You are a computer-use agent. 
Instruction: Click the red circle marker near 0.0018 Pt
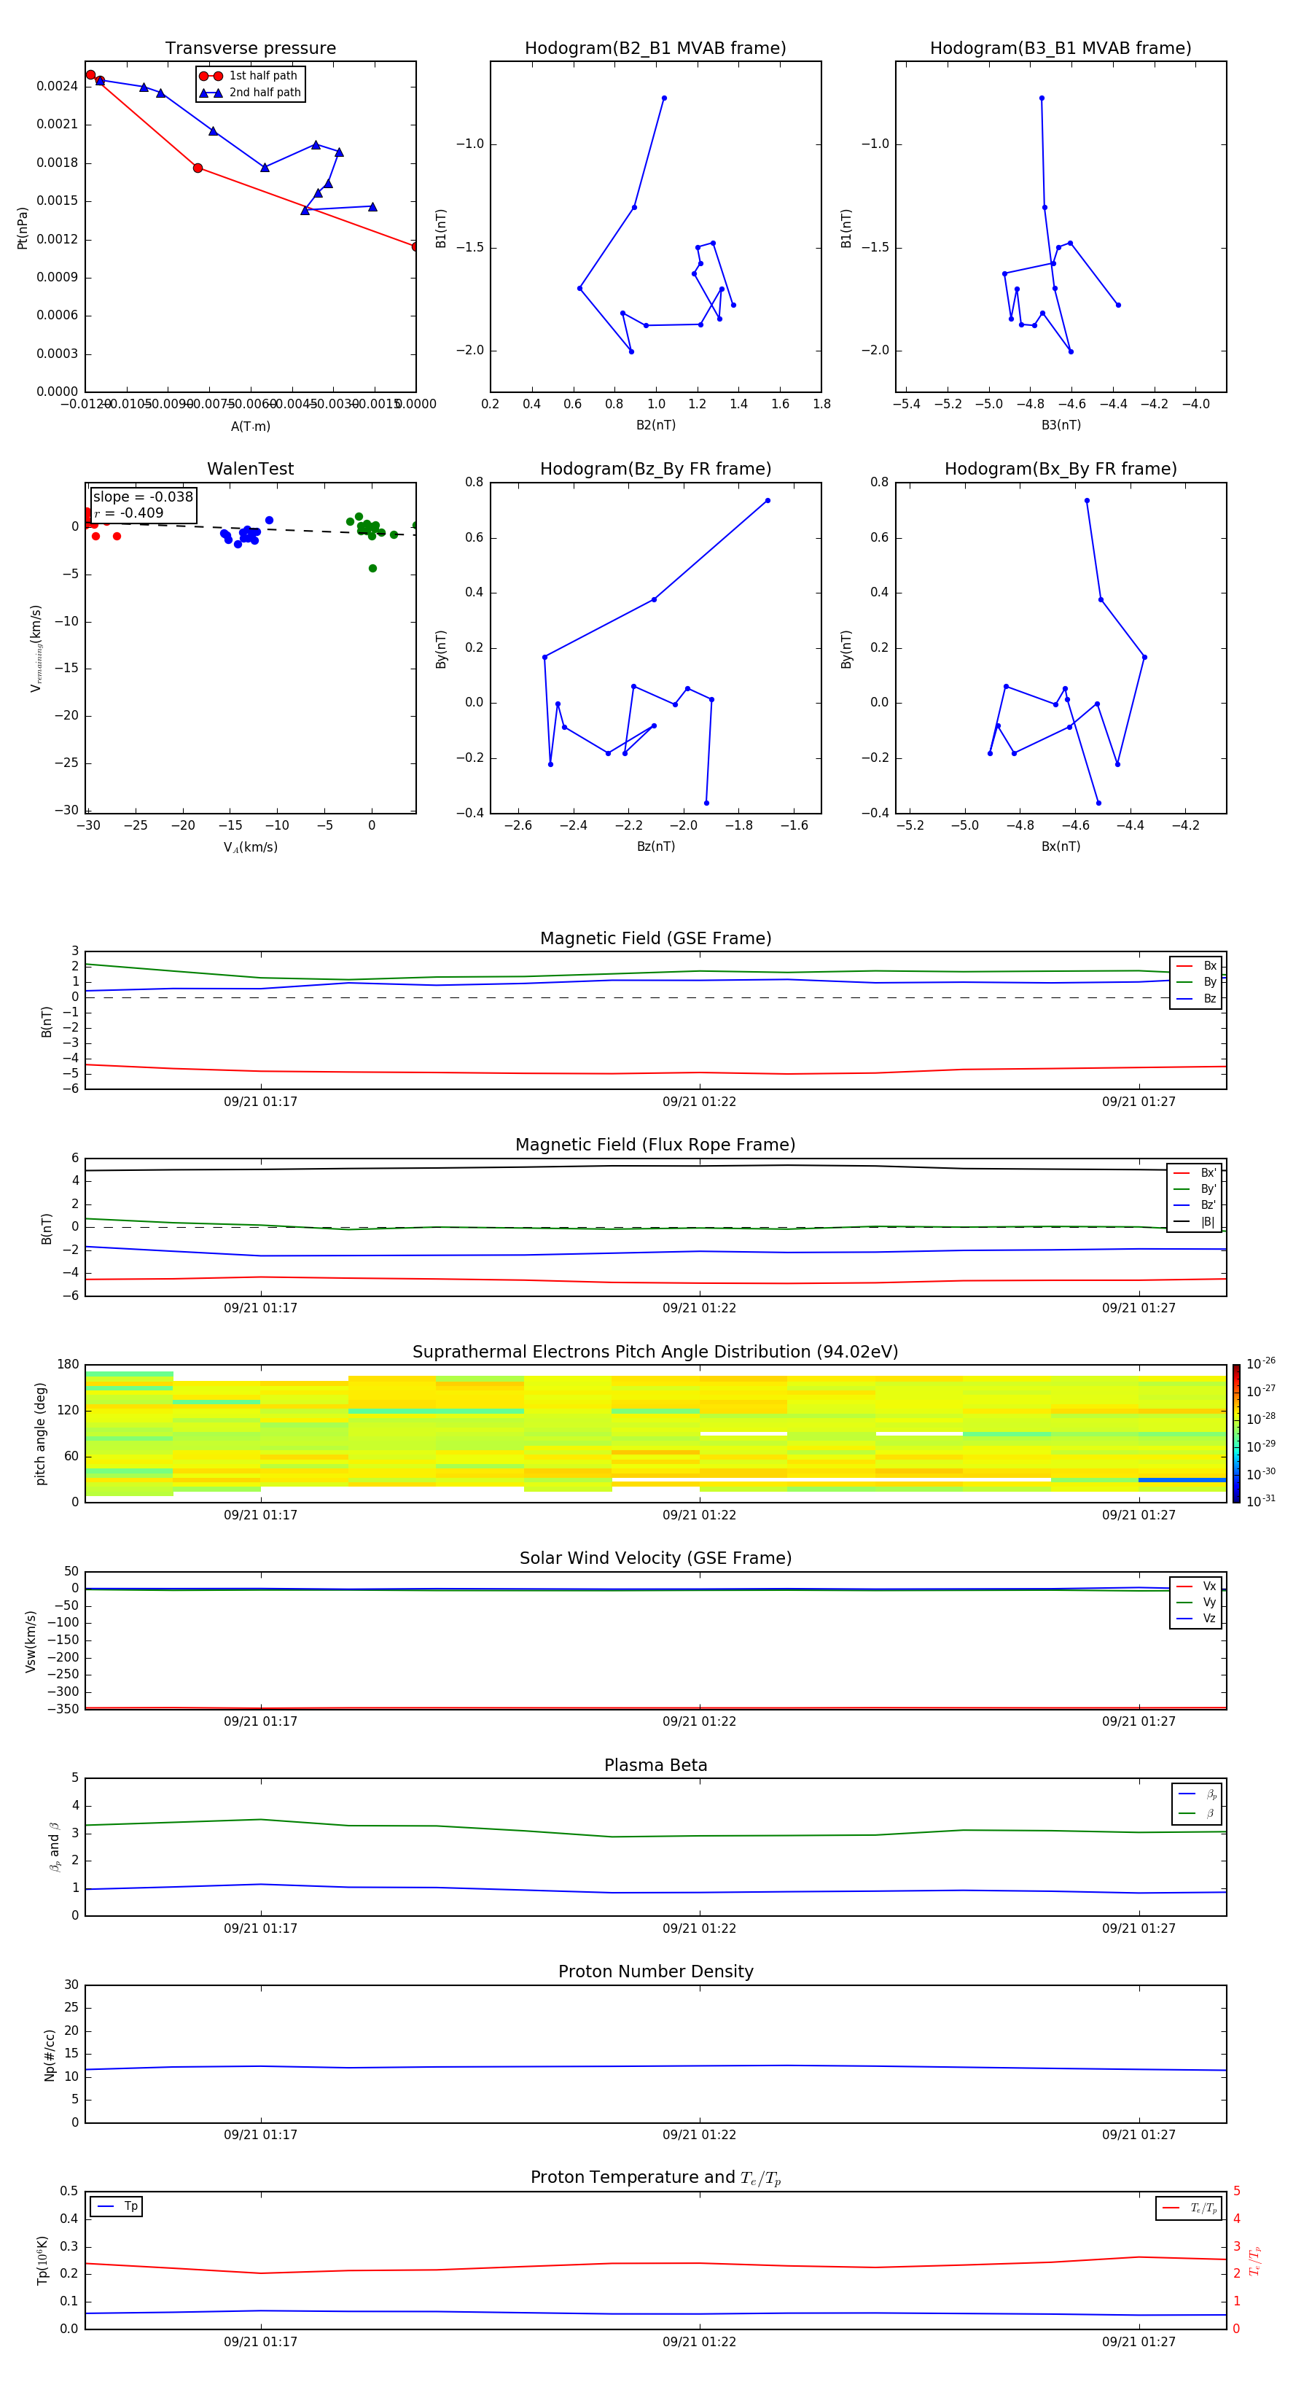[198, 168]
